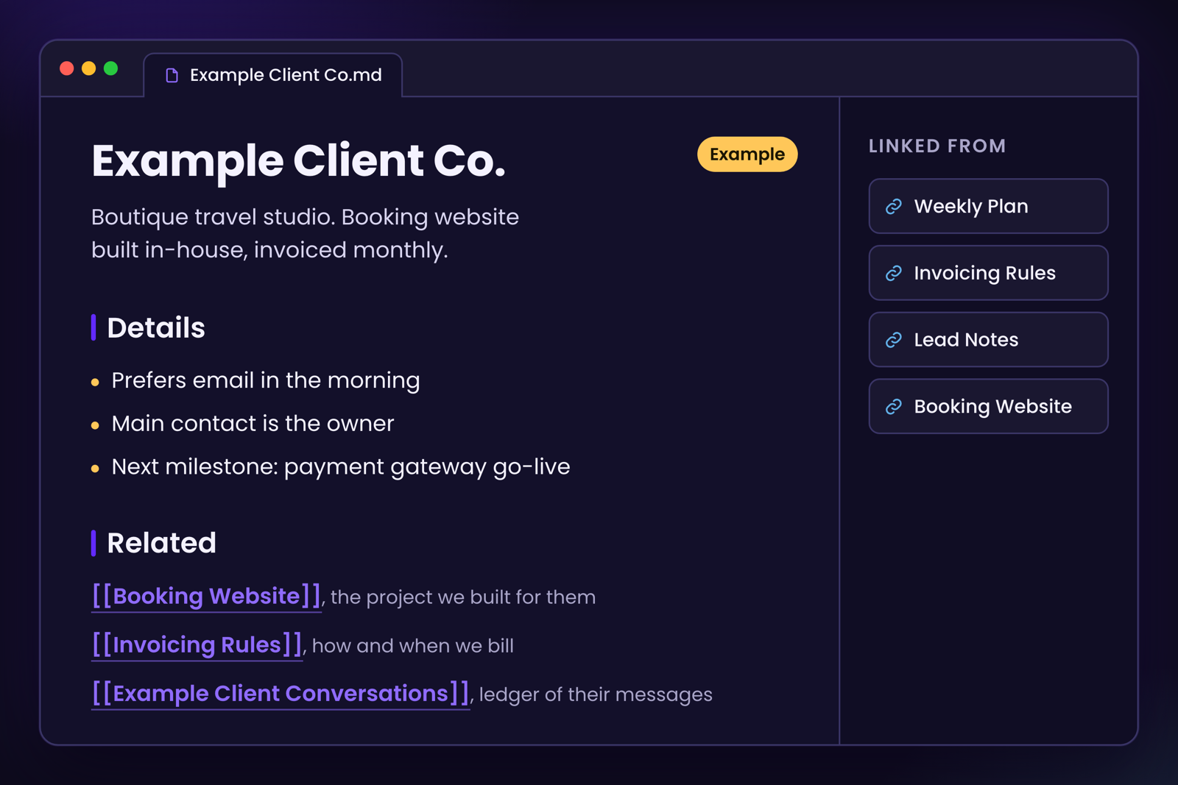Screen dimensions: 1178x785
Task: Click the link icon beside Lead Notes
Action: (894, 340)
